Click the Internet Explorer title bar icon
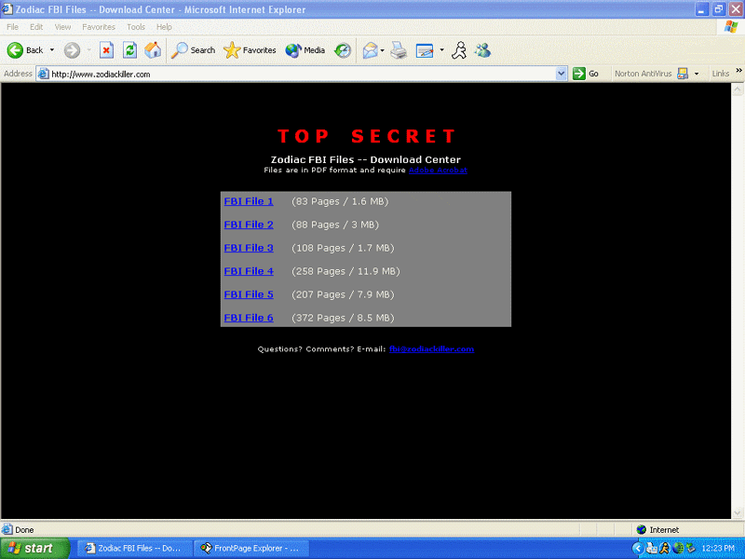 (7, 9)
